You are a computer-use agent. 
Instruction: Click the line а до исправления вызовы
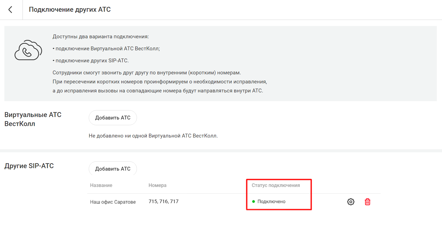[x=158, y=91]
